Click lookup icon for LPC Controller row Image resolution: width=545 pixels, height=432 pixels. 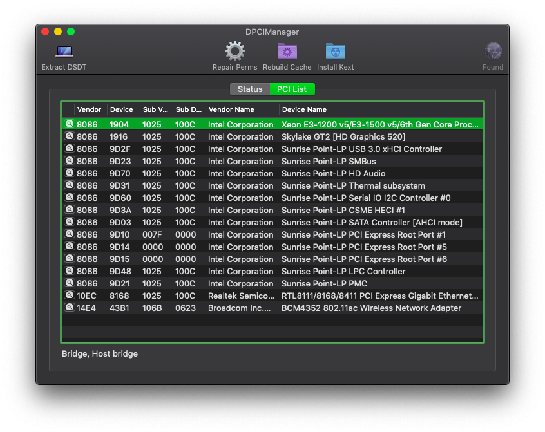[70, 270]
